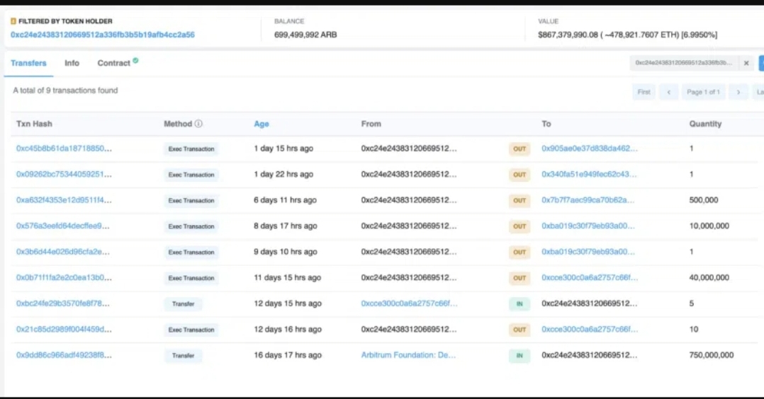Viewport: 764px width, 399px height.
Task: Open recipient address 0x340fa51e949fec62c43
Action: click(x=589, y=174)
